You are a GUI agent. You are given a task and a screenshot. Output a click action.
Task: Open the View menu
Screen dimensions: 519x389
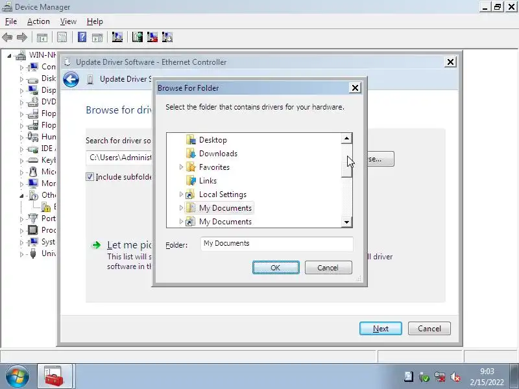point(68,21)
